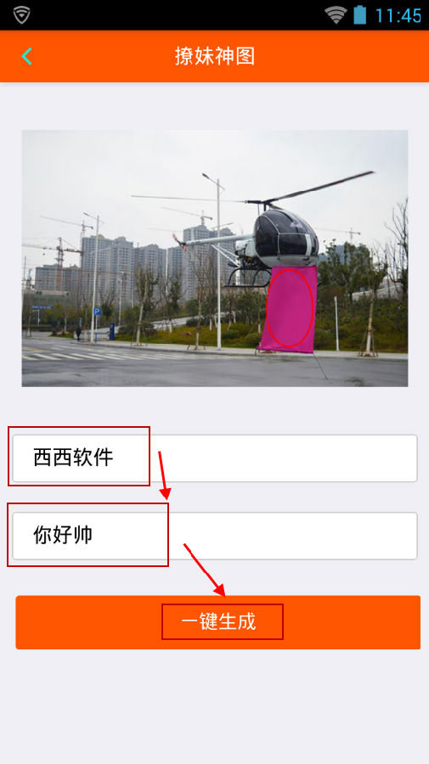Tap the battery icon in status bar
The width and height of the screenshot is (429, 764).
point(360,15)
